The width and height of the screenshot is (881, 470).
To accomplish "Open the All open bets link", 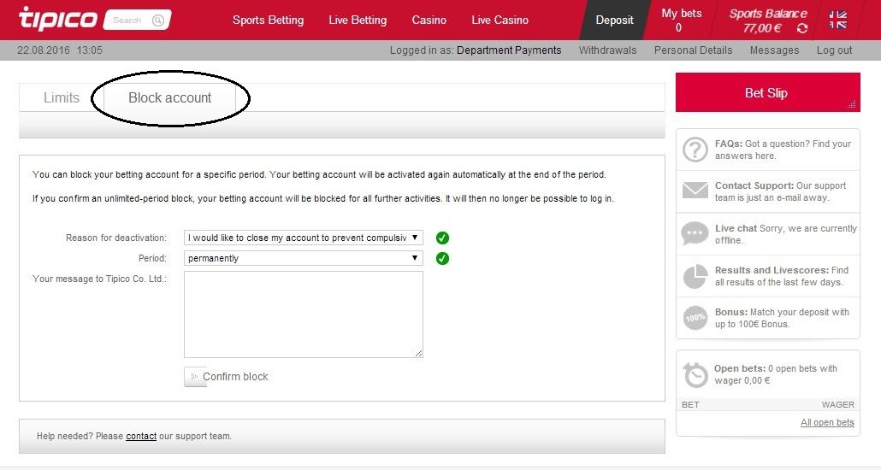I will (827, 422).
